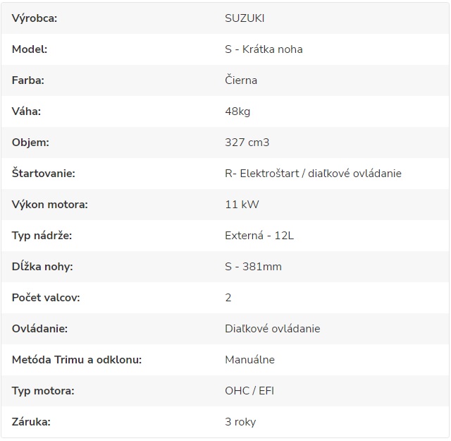The image size is (451, 441).
Task: Click the SUZUKI manufacturer value
Action: tap(245, 18)
